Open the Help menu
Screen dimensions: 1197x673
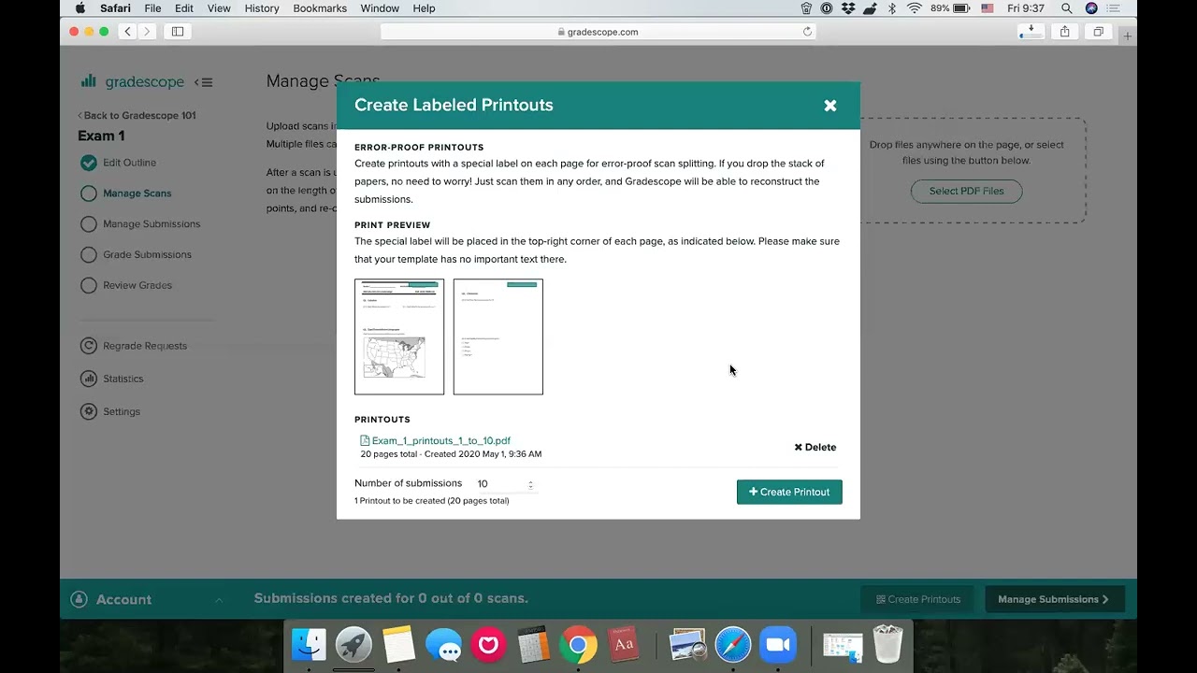pos(424,8)
